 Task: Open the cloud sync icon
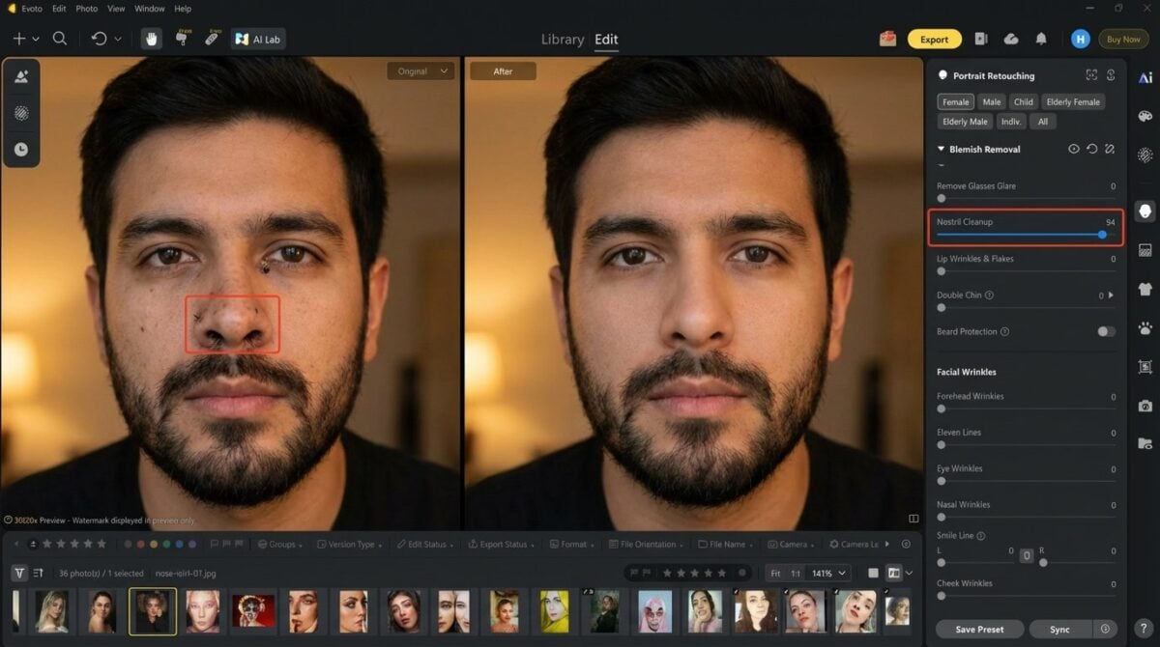[1011, 40]
